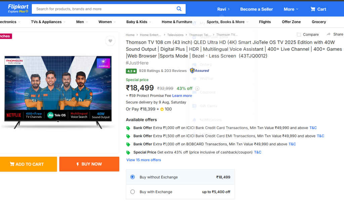The width and height of the screenshot is (344, 204).
Task: Click the blue search magnifier icon
Action: [x=179, y=9]
